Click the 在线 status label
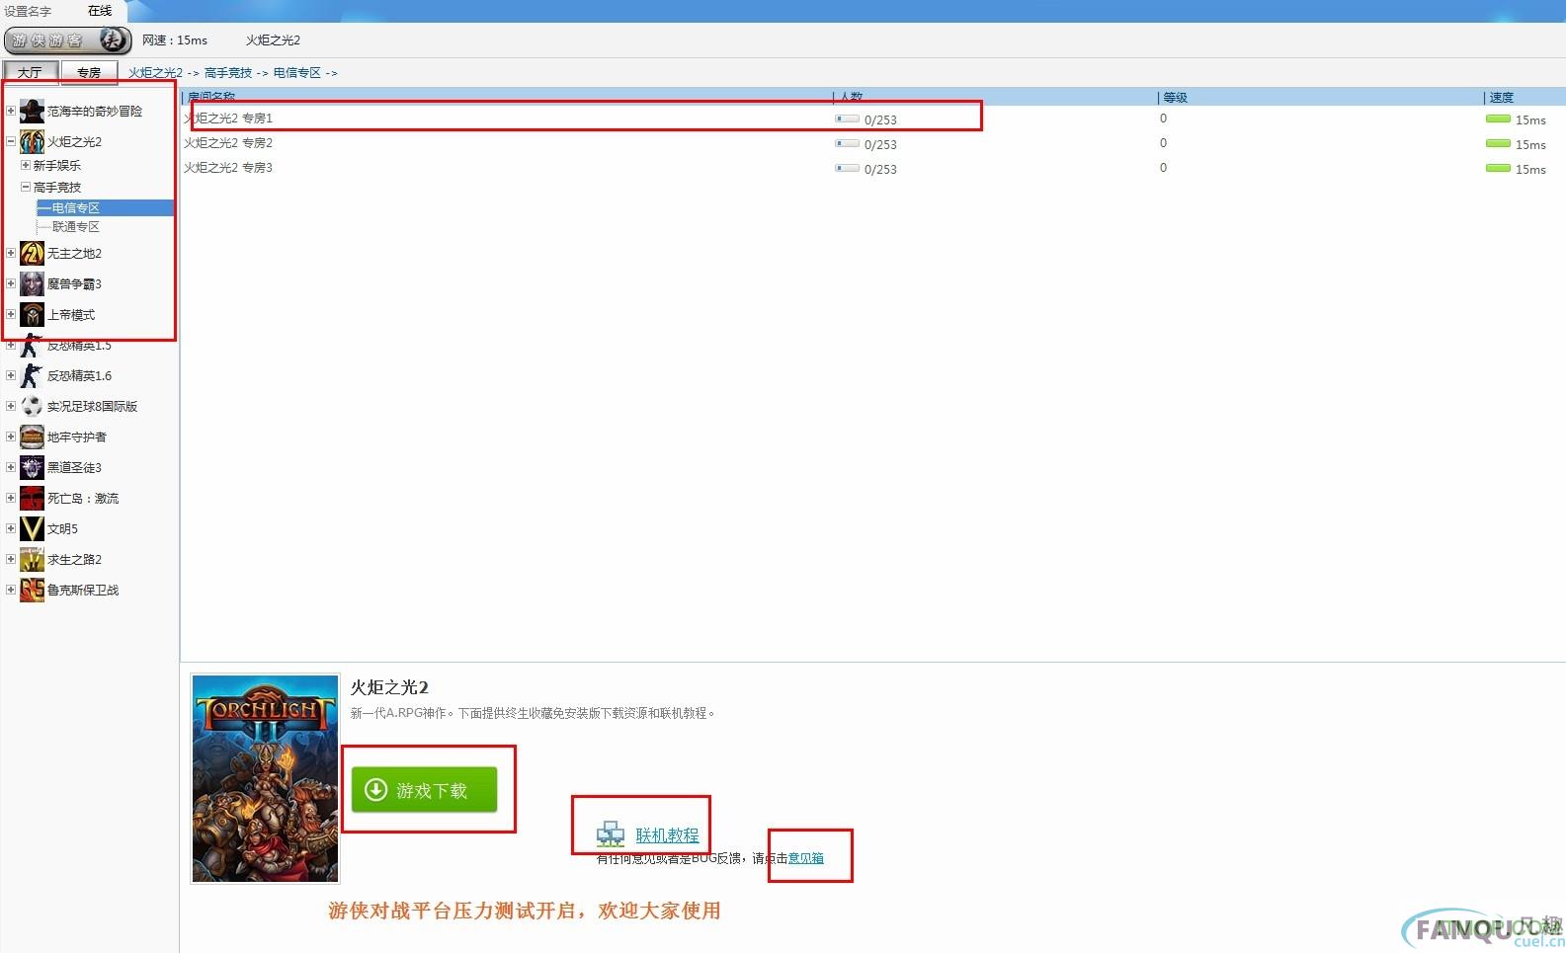 coord(100,11)
